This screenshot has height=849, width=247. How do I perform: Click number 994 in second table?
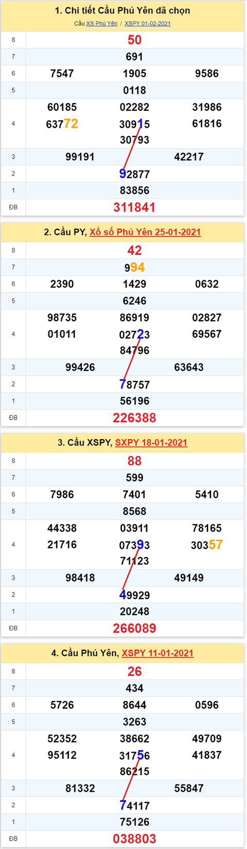(134, 267)
